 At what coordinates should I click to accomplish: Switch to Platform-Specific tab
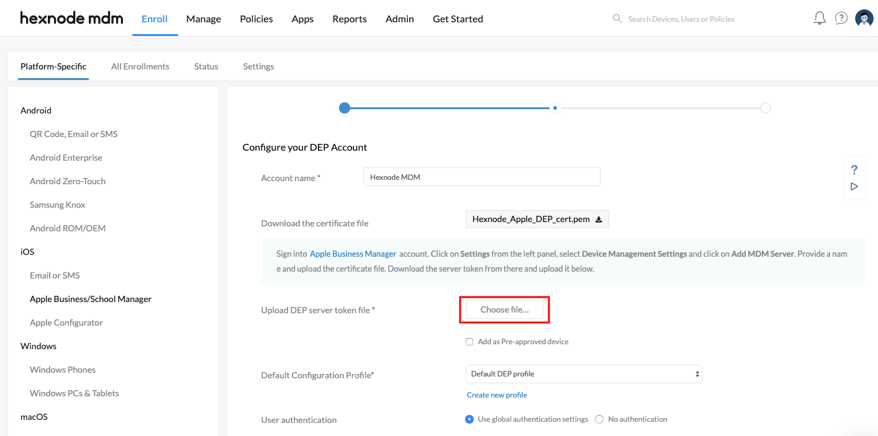tap(53, 66)
